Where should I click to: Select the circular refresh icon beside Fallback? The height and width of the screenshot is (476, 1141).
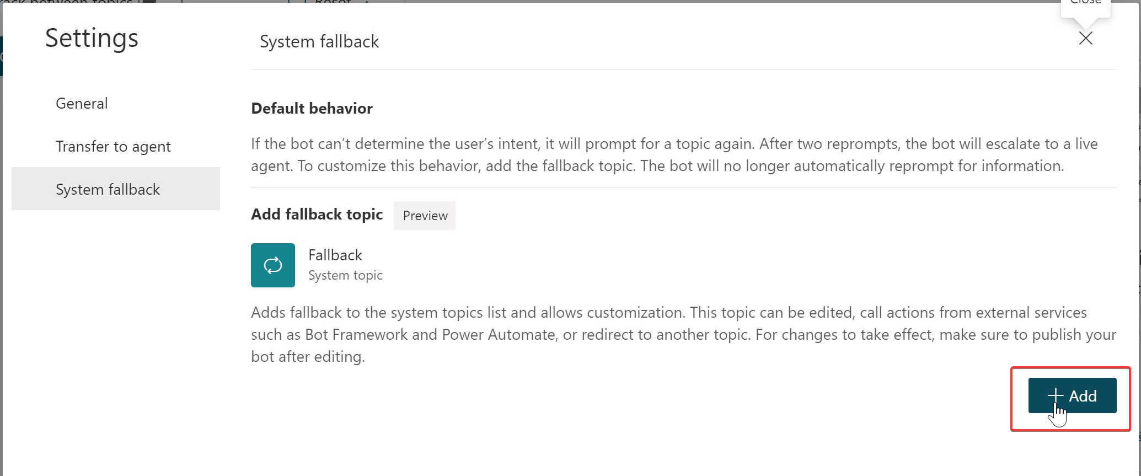point(272,265)
